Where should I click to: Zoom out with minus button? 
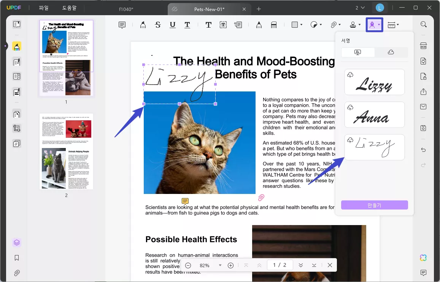point(188,265)
